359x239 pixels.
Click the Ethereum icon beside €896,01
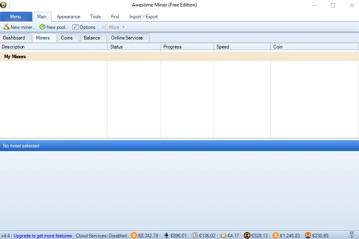point(167,235)
